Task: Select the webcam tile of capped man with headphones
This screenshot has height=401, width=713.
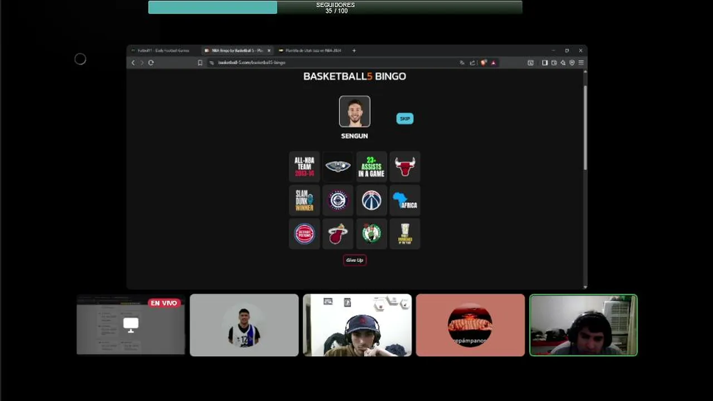Action: [357, 325]
